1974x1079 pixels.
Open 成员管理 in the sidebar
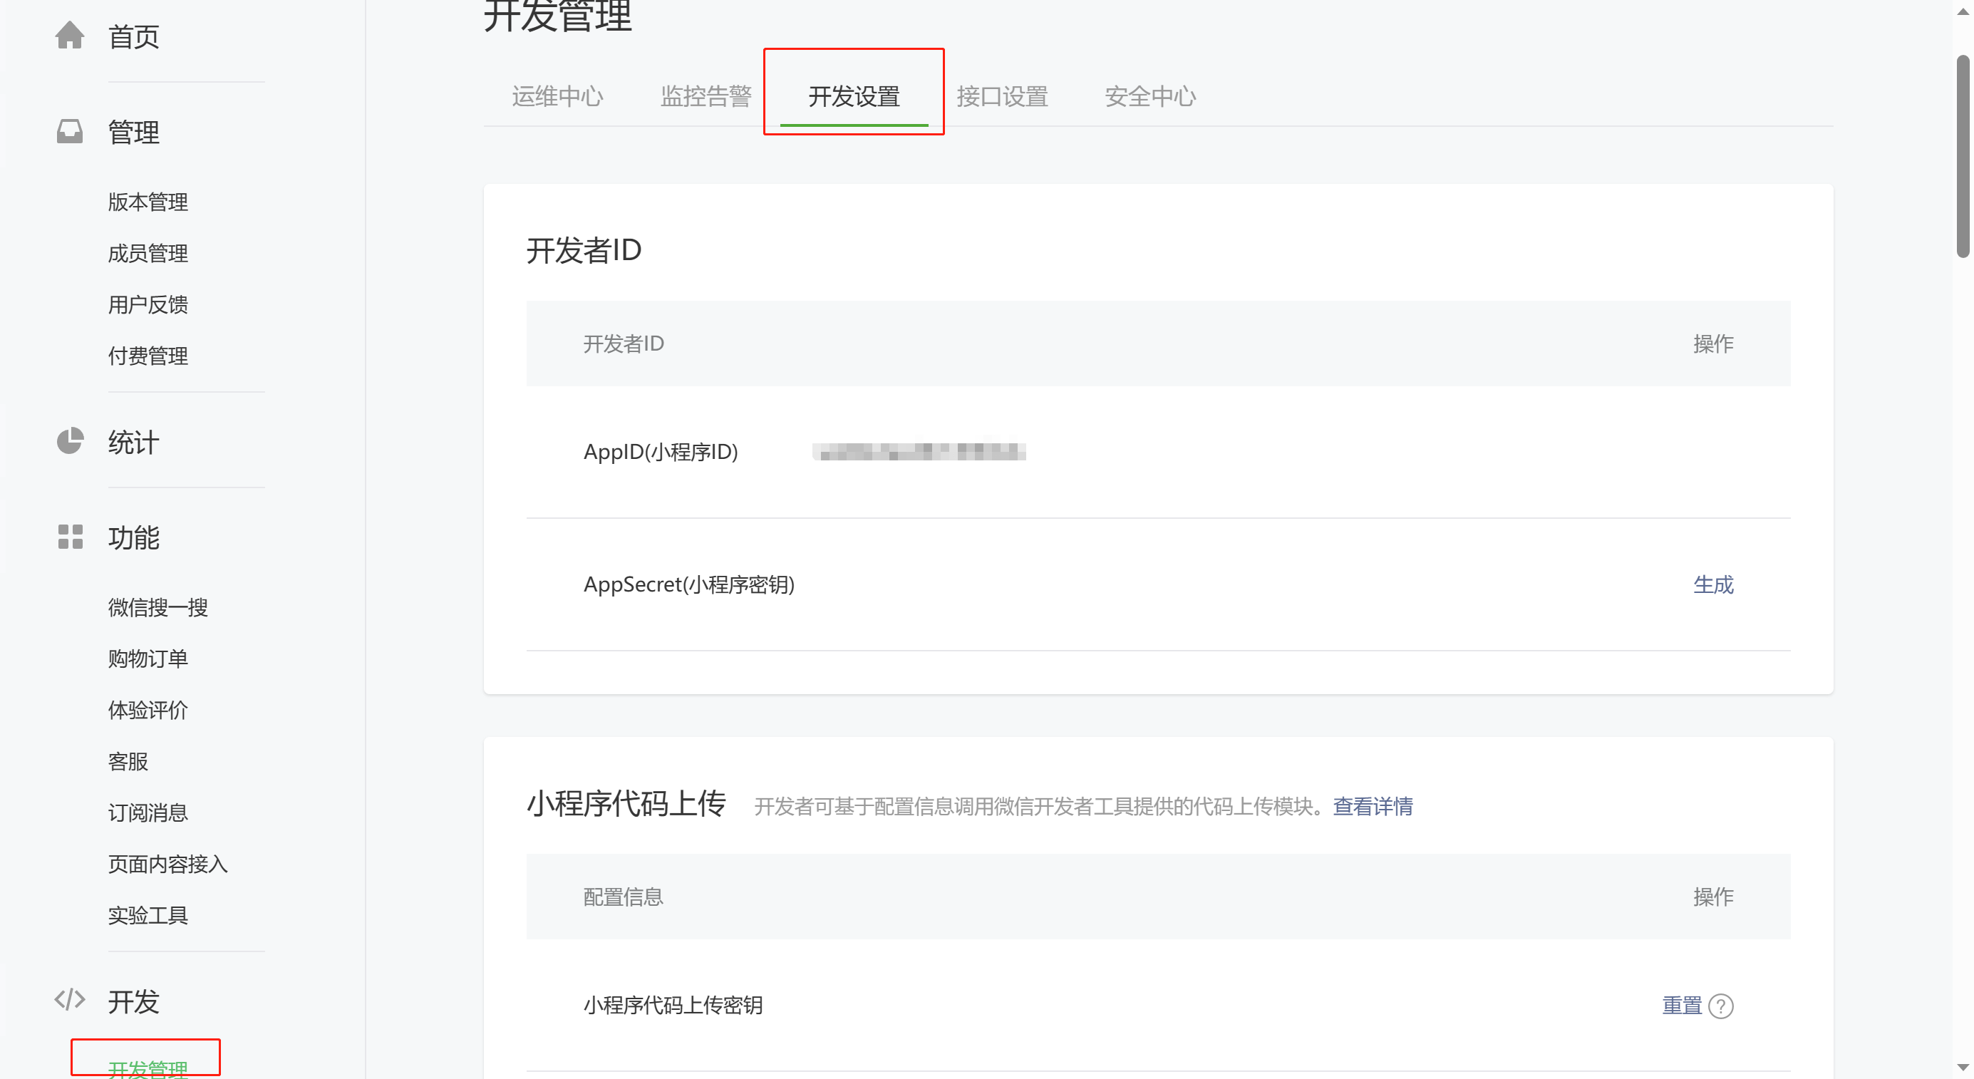pos(148,254)
